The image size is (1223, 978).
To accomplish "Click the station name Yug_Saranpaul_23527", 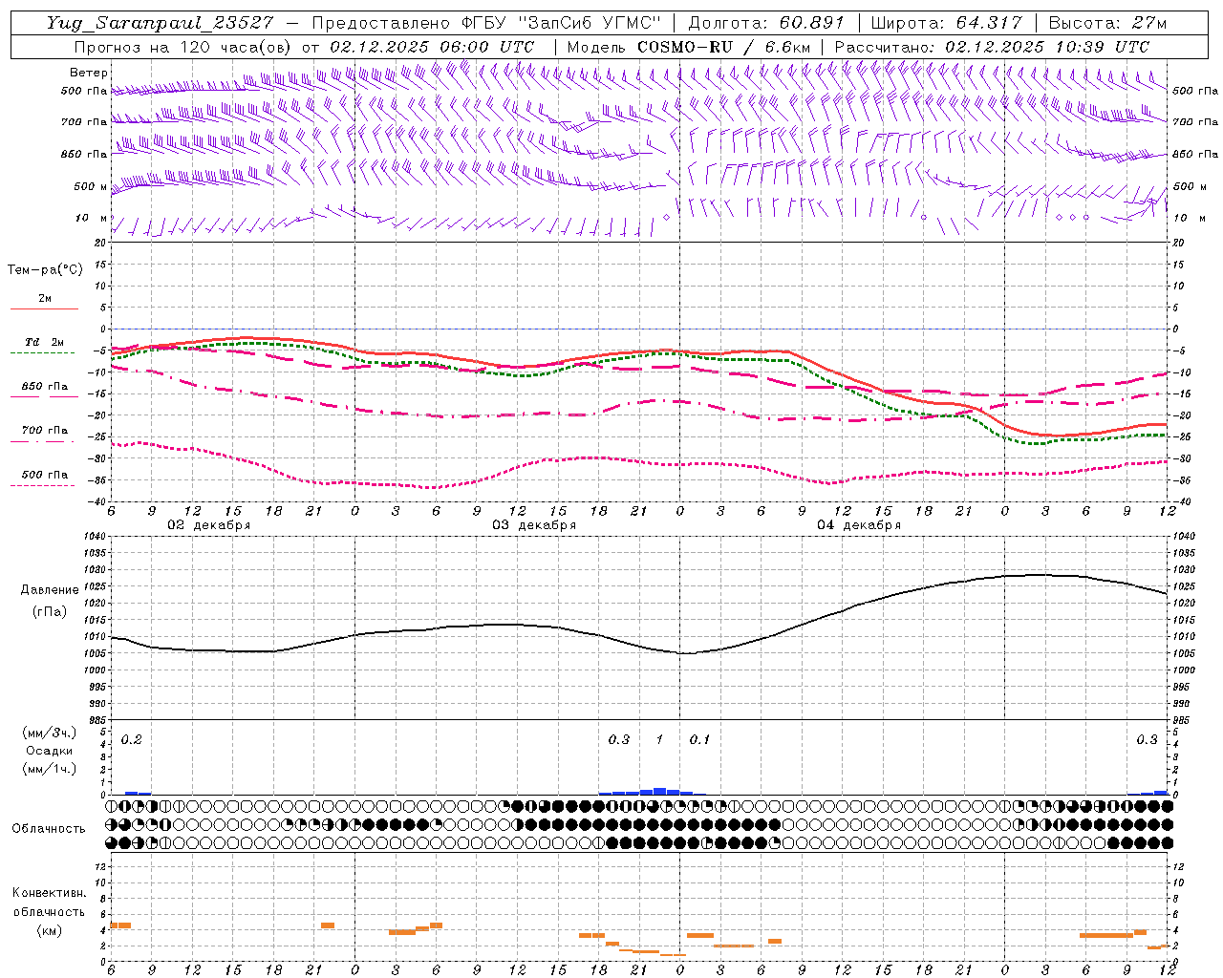I will 160,23.
